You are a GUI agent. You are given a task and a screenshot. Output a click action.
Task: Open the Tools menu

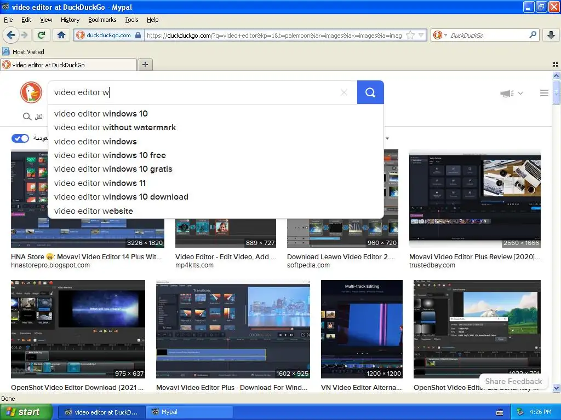point(131,20)
